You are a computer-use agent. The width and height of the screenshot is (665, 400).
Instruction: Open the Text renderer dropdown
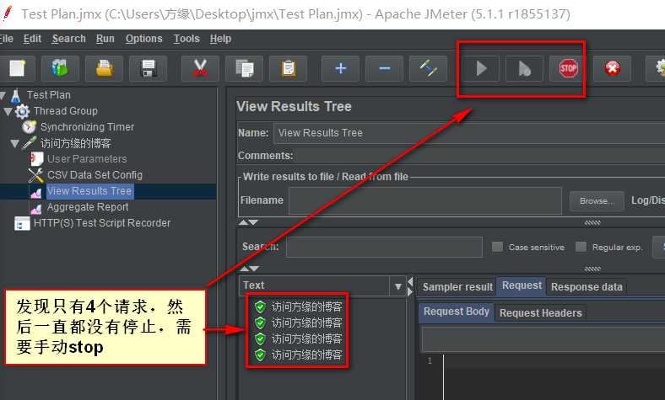coord(397,286)
